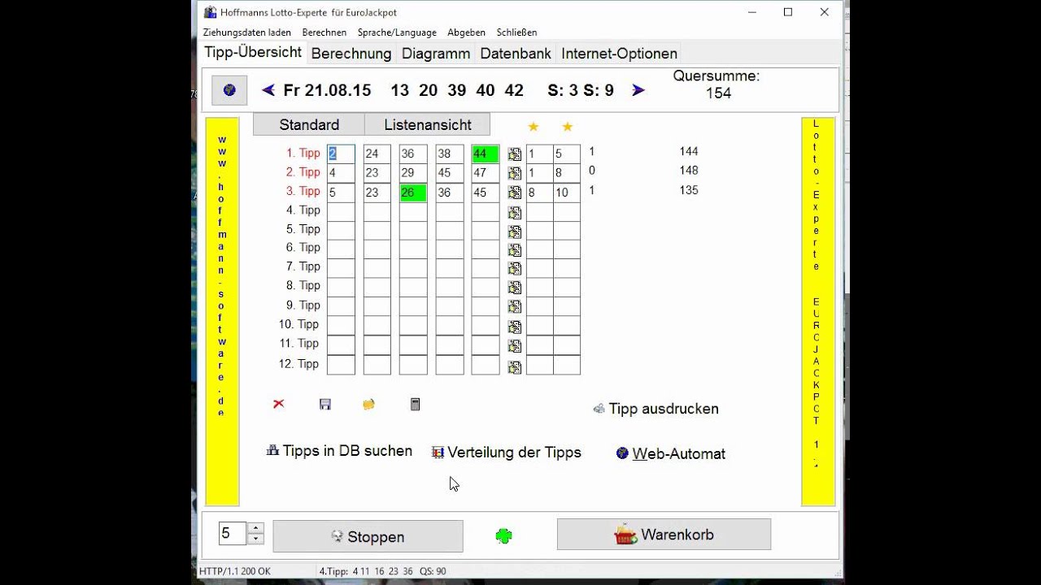Viewport: 1041px width, 585px height.
Task: Click the copy icon in 9. Tipp row
Action: 514,306
